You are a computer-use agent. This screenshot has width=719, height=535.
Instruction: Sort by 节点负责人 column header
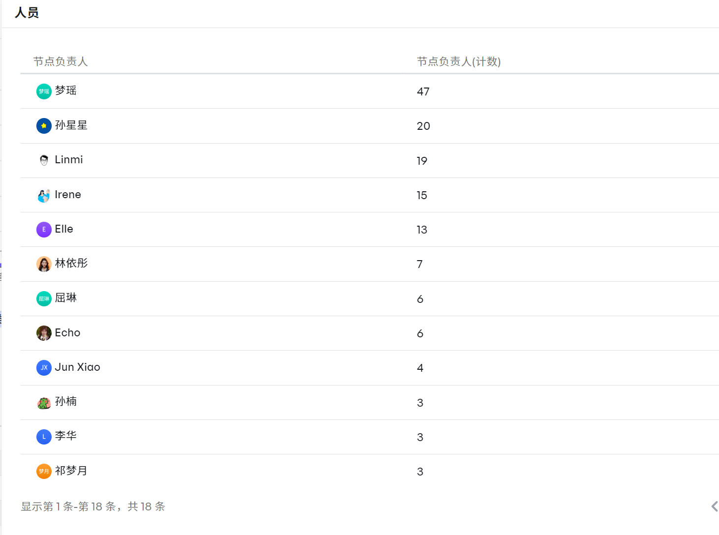60,61
